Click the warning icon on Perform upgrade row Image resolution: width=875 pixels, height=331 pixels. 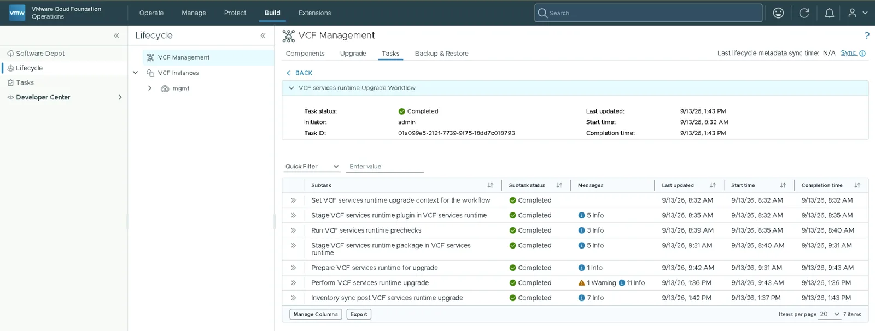point(581,283)
